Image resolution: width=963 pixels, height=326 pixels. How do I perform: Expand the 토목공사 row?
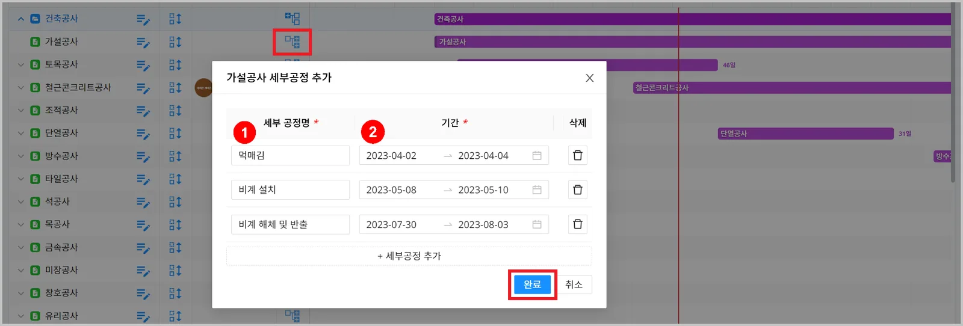point(21,64)
